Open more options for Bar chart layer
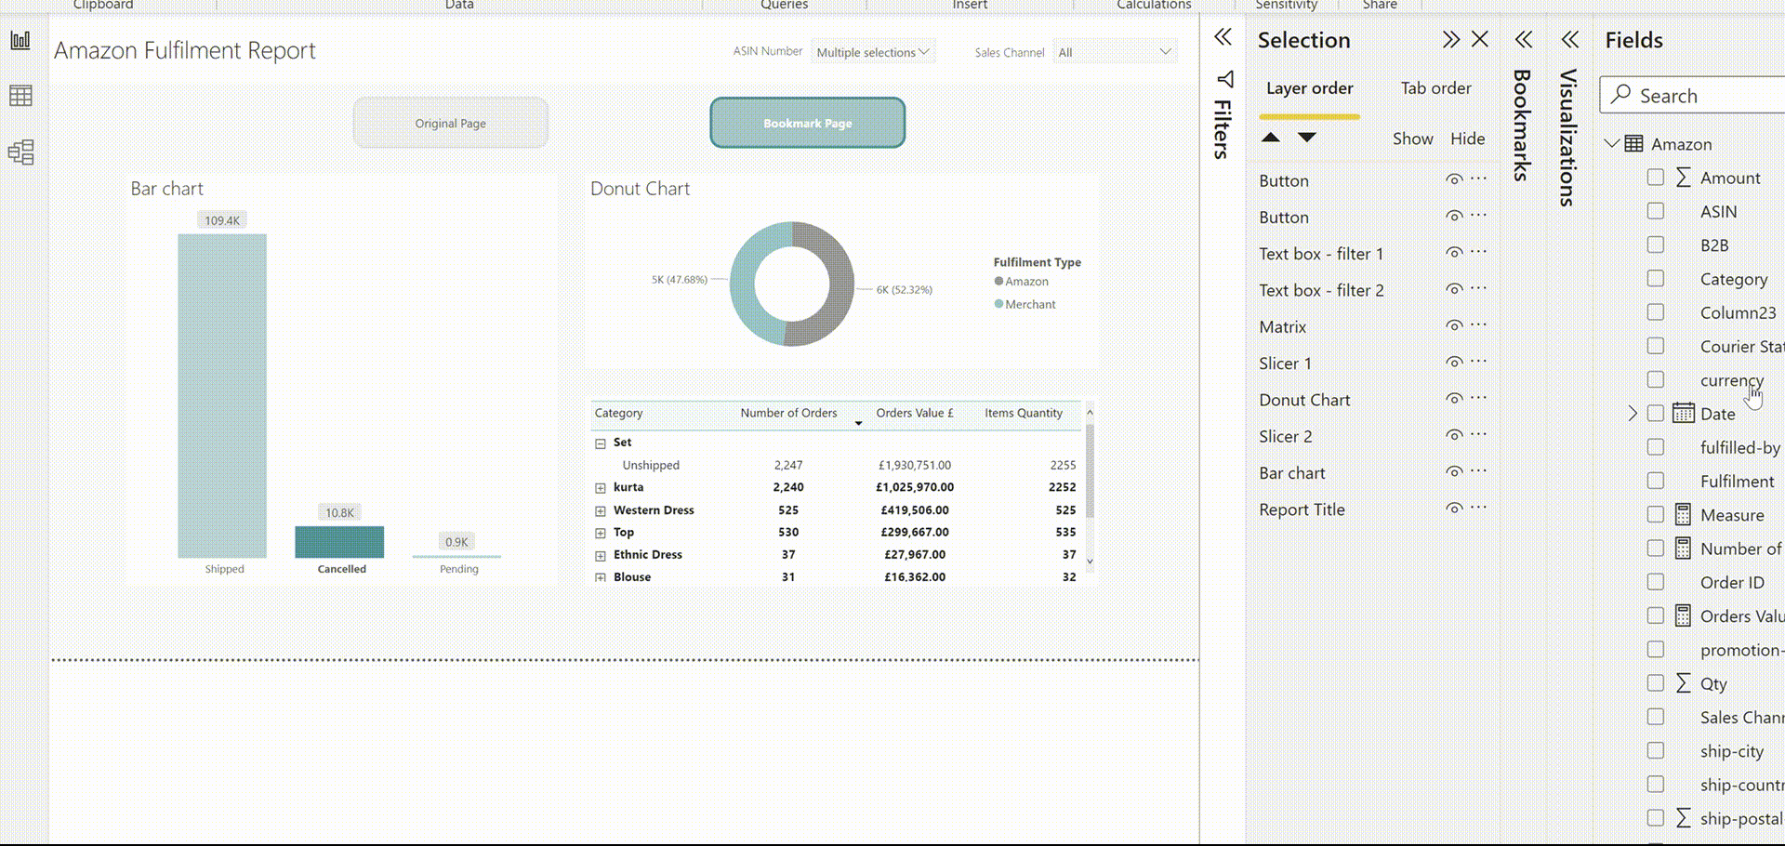 [1479, 471]
